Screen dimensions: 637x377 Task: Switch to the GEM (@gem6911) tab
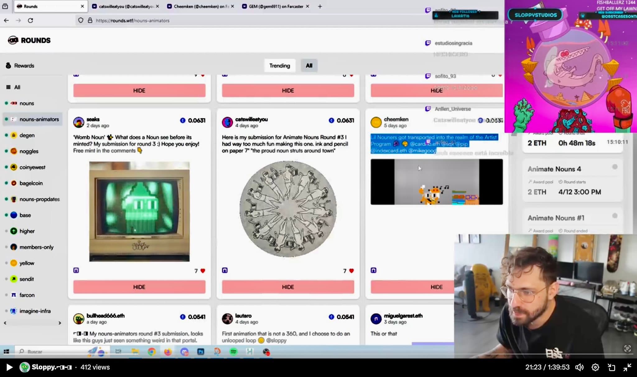coord(276,6)
